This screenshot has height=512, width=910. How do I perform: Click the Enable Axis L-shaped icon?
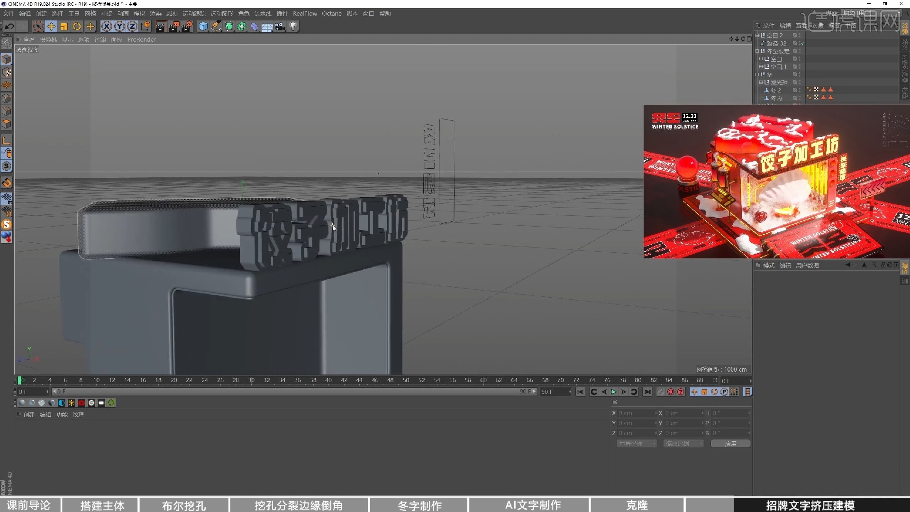pos(7,140)
